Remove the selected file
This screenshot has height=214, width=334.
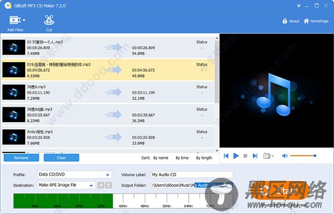coord(21,158)
